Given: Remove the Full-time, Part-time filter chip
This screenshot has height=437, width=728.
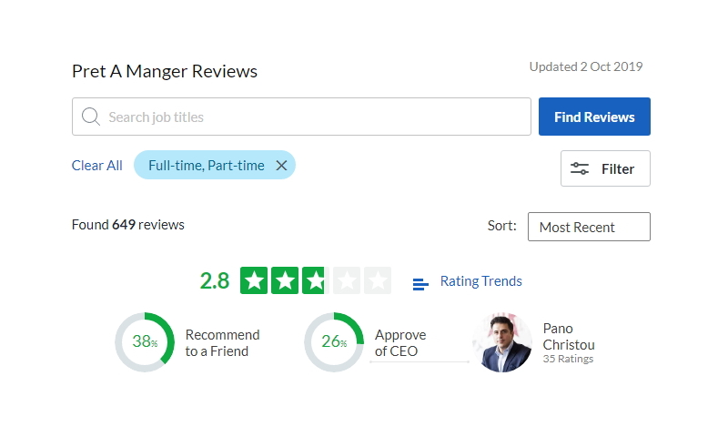Looking at the screenshot, I should point(281,165).
